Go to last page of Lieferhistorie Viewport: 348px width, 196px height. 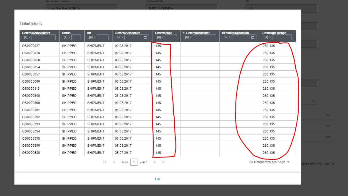tap(164, 162)
